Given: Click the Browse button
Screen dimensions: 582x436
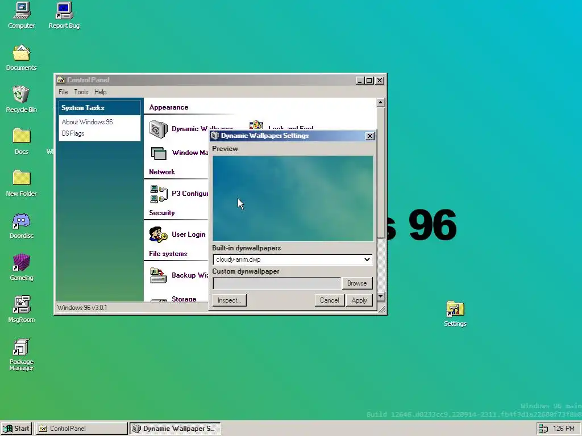Looking at the screenshot, I should tap(357, 283).
